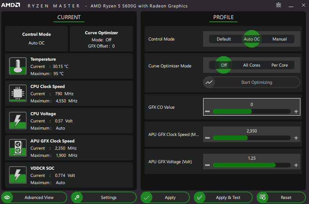This screenshot has width=309, height=204.
Task: Set Curve Optimizer Mode to Off
Action: (224, 65)
